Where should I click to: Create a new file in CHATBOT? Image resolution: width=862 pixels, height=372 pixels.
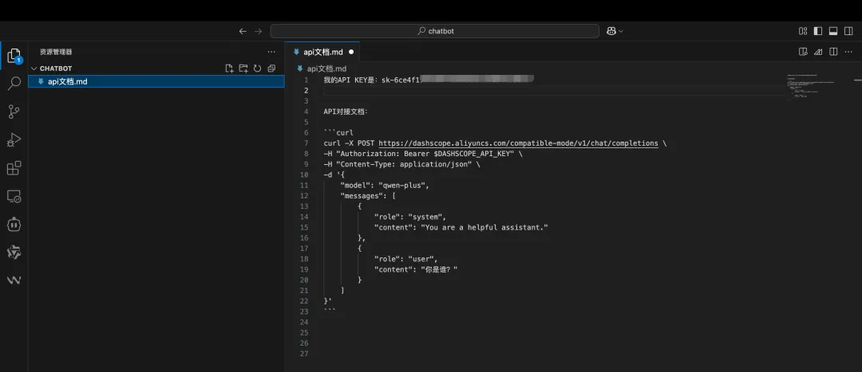coord(230,69)
